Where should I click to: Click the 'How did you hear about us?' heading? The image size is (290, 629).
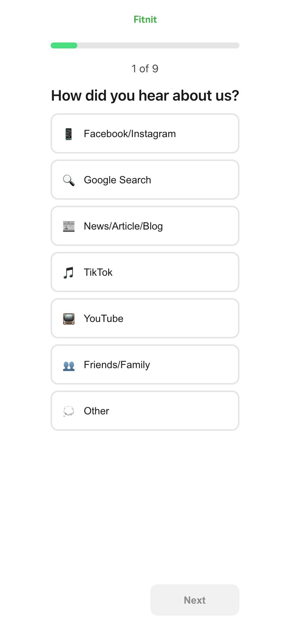(145, 96)
